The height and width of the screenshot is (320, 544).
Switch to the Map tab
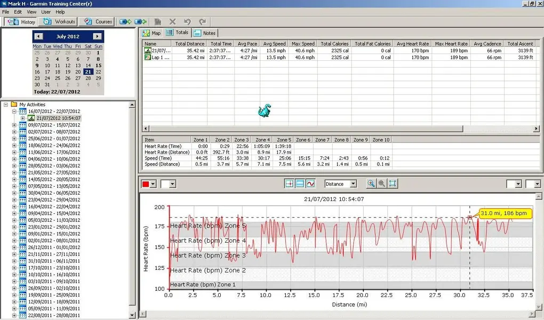coord(152,33)
